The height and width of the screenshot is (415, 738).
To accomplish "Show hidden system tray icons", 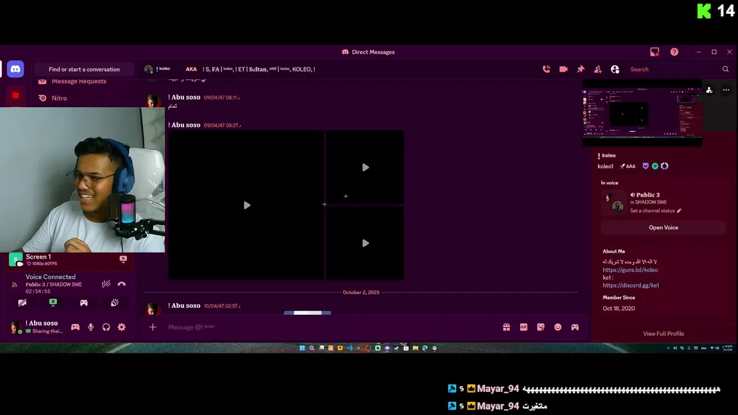I will tap(669, 348).
